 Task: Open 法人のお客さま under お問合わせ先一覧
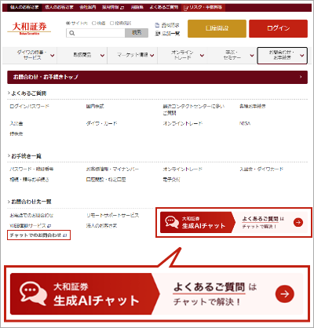[101, 225]
